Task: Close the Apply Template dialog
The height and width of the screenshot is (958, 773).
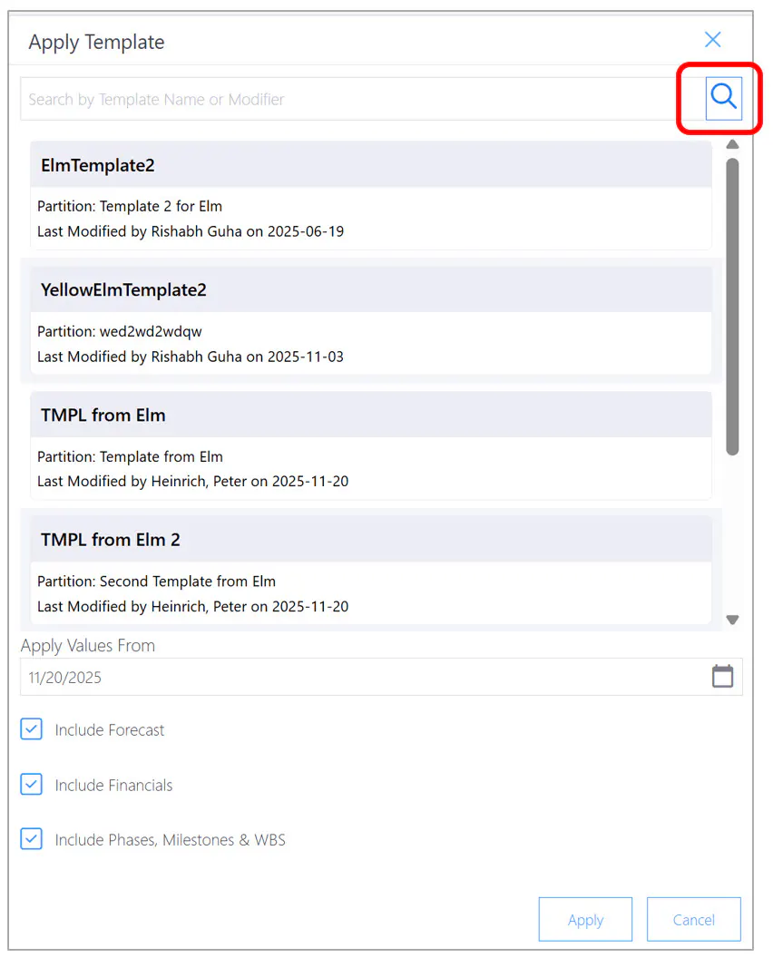Action: 712,40
